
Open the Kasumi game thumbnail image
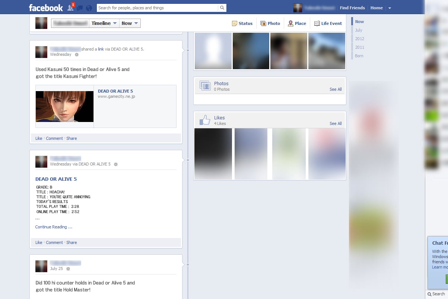pyautogui.click(x=64, y=106)
